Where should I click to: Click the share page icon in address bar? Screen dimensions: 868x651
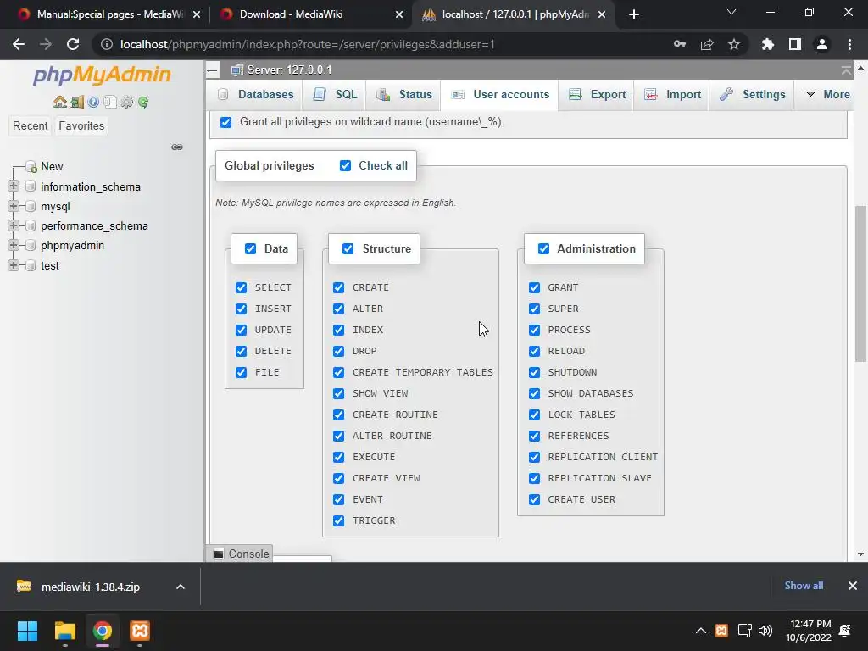[707, 44]
